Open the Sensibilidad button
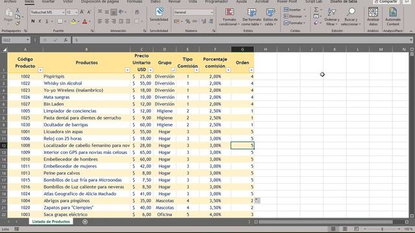 click(159, 16)
